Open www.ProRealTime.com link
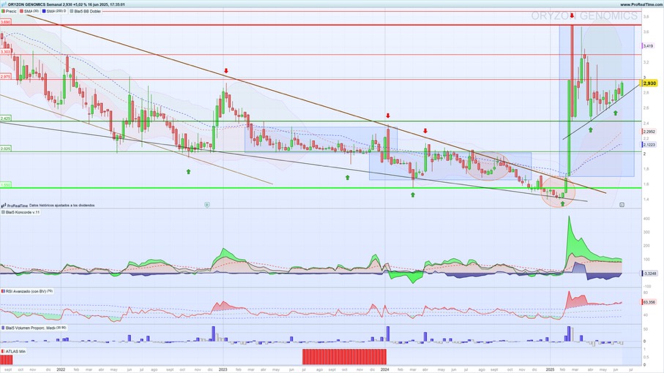664x373 pixels. pyautogui.click(x=641, y=4)
